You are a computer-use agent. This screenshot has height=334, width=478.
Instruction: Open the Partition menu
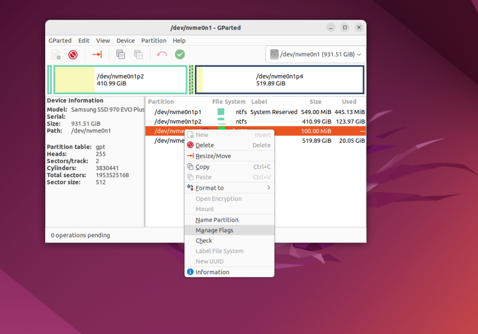point(154,41)
